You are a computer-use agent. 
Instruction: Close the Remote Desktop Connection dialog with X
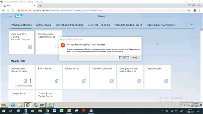(139, 39)
